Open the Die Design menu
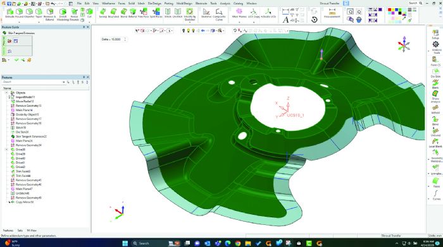Viewport: 443px width, 247px height. (x=154, y=3)
